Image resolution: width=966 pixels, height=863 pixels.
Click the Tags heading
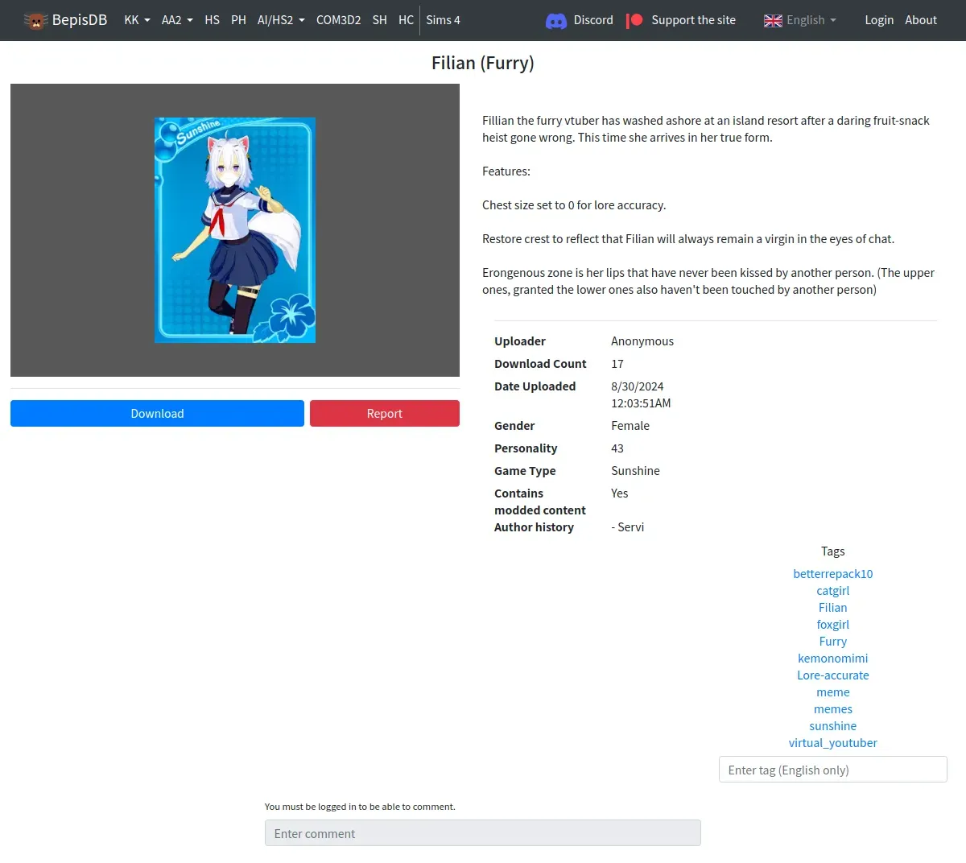point(833,551)
